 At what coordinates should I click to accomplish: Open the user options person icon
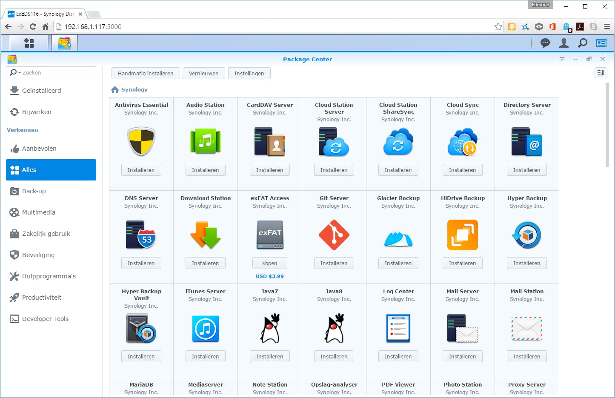564,43
